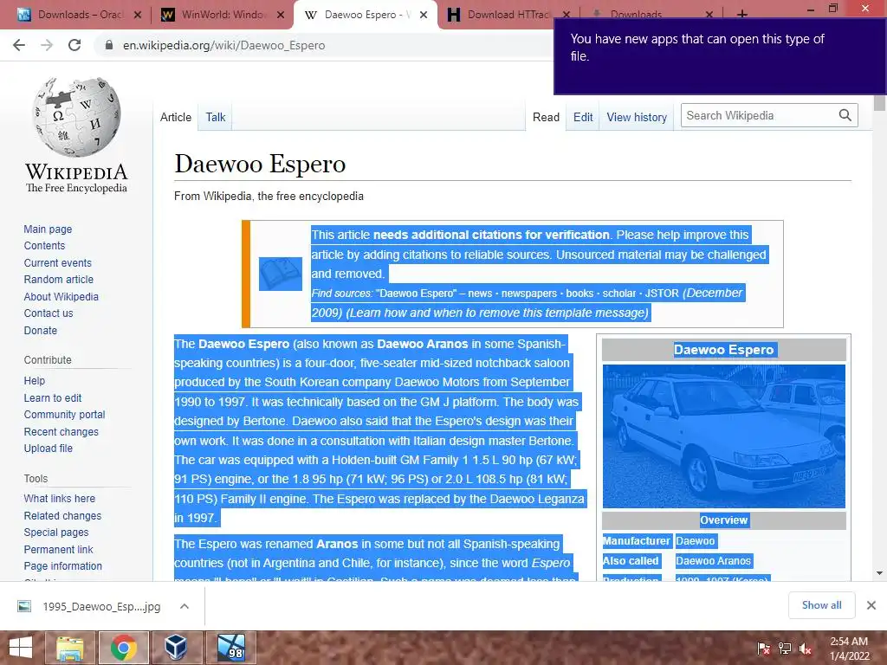Click the padlock site info icon
The height and width of the screenshot is (665, 887).
pyautogui.click(x=109, y=45)
